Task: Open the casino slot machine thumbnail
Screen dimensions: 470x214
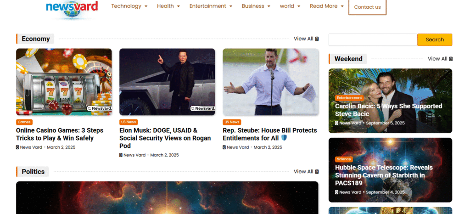Action: point(64,82)
